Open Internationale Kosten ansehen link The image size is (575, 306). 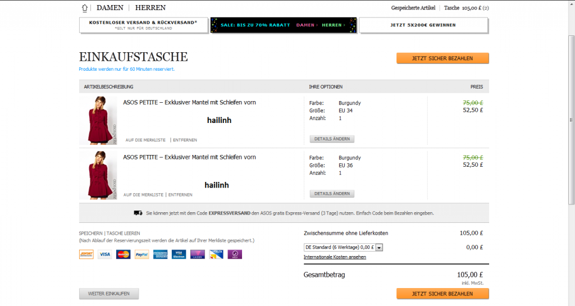[x=335, y=257]
